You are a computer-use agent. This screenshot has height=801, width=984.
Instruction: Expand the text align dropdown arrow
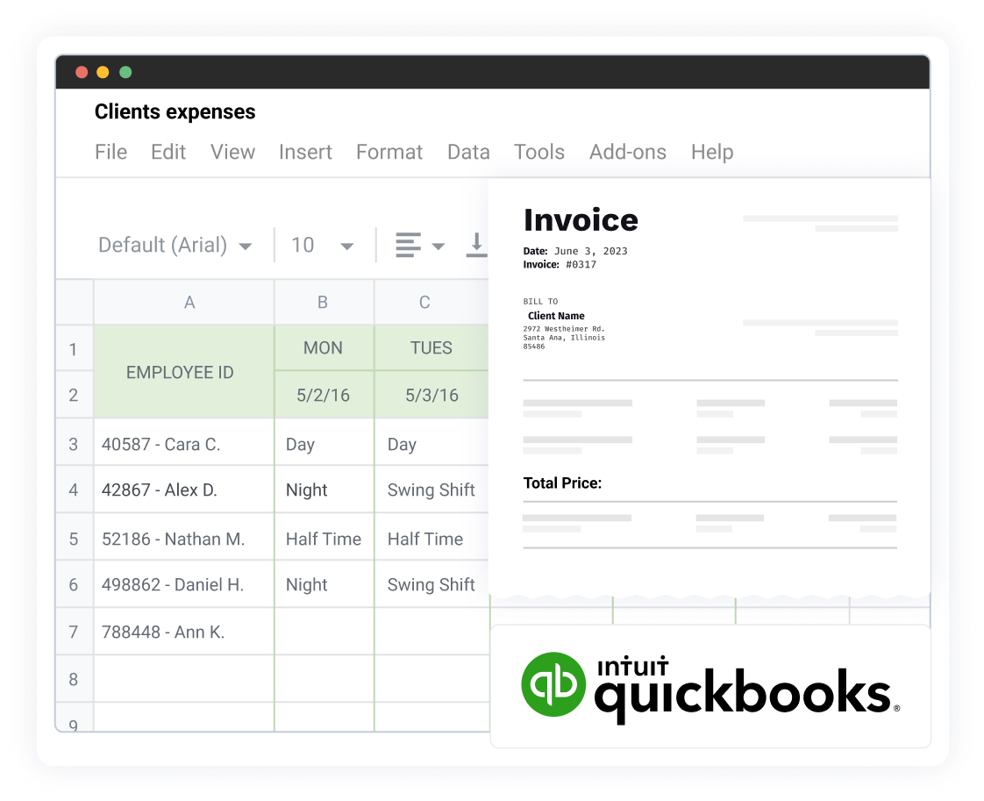coord(438,246)
